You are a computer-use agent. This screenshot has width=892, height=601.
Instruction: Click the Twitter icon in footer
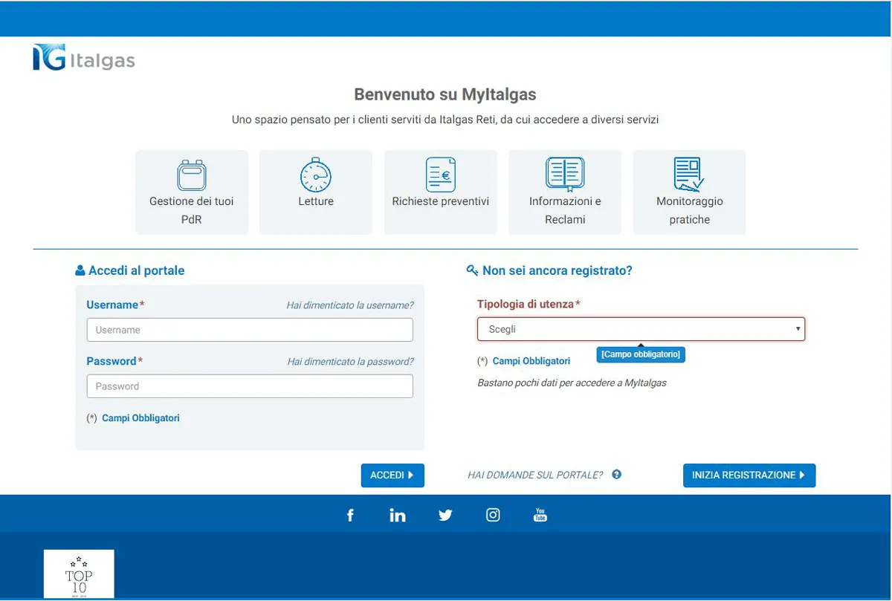[445, 515]
